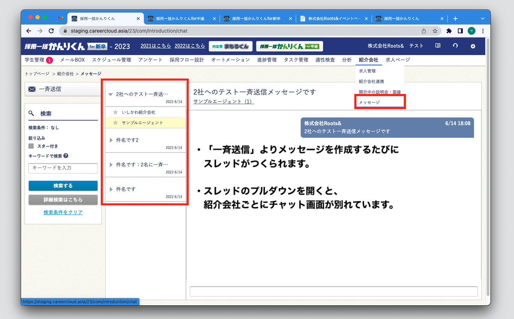Open the browser extensions puzzle icon

(449, 31)
